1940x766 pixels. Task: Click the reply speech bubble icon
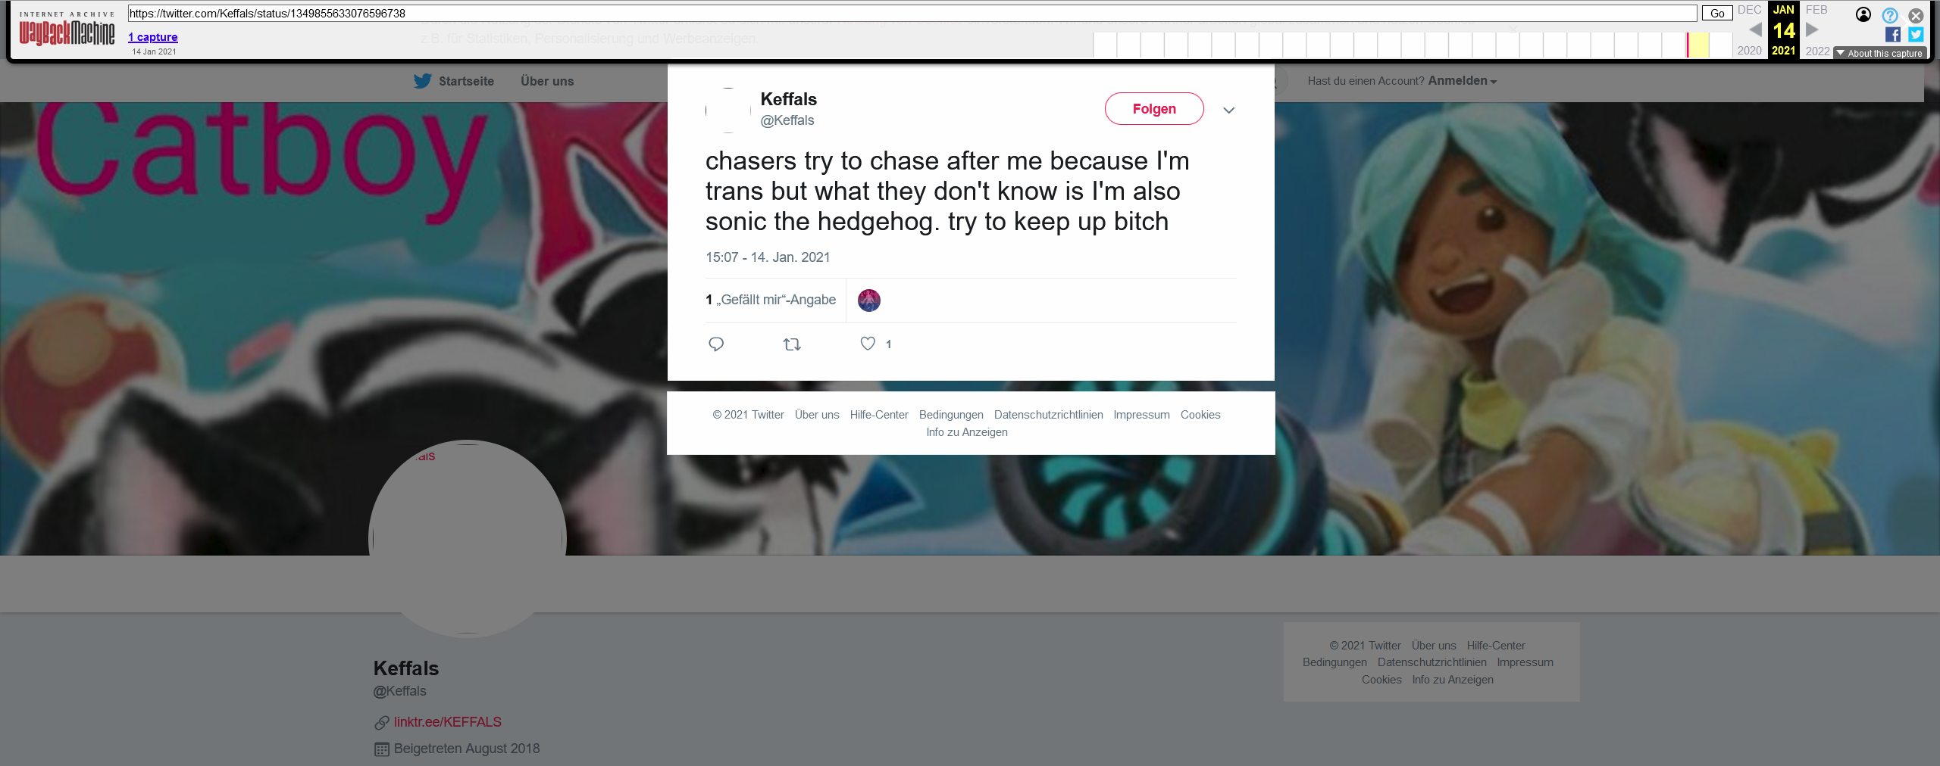716,344
